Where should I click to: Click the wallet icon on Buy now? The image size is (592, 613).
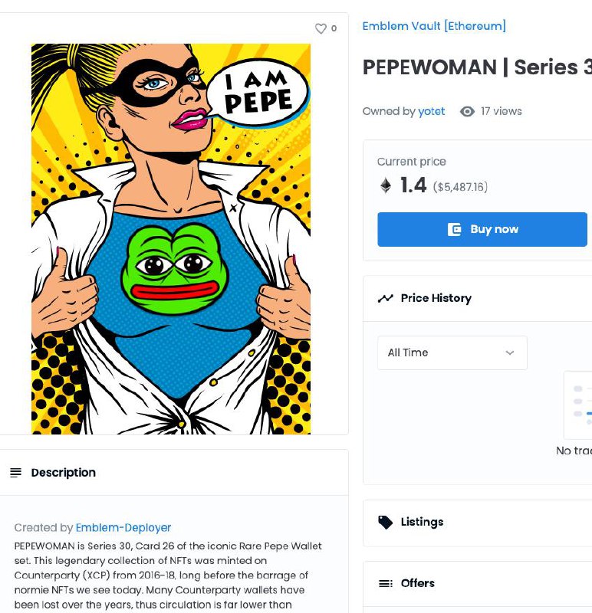[x=454, y=229]
